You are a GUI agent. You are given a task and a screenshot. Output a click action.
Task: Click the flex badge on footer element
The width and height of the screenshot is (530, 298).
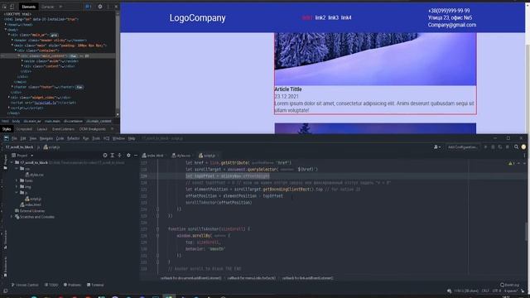(x=79, y=87)
